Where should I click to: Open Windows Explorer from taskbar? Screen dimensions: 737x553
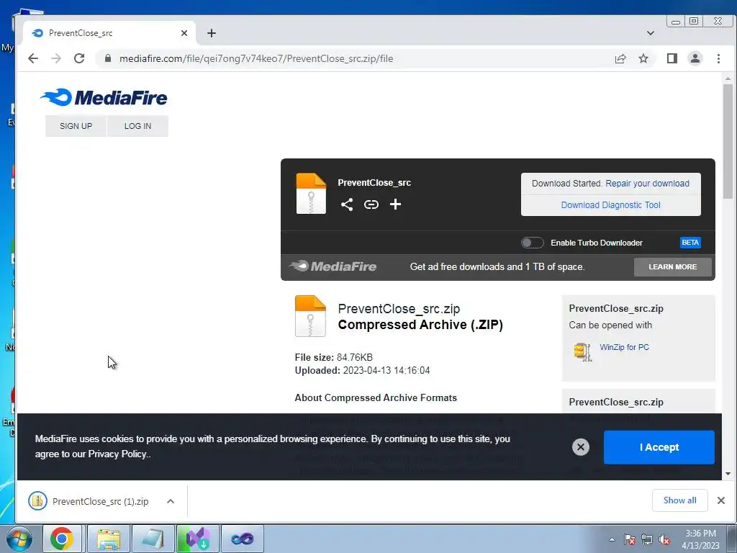(x=109, y=539)
